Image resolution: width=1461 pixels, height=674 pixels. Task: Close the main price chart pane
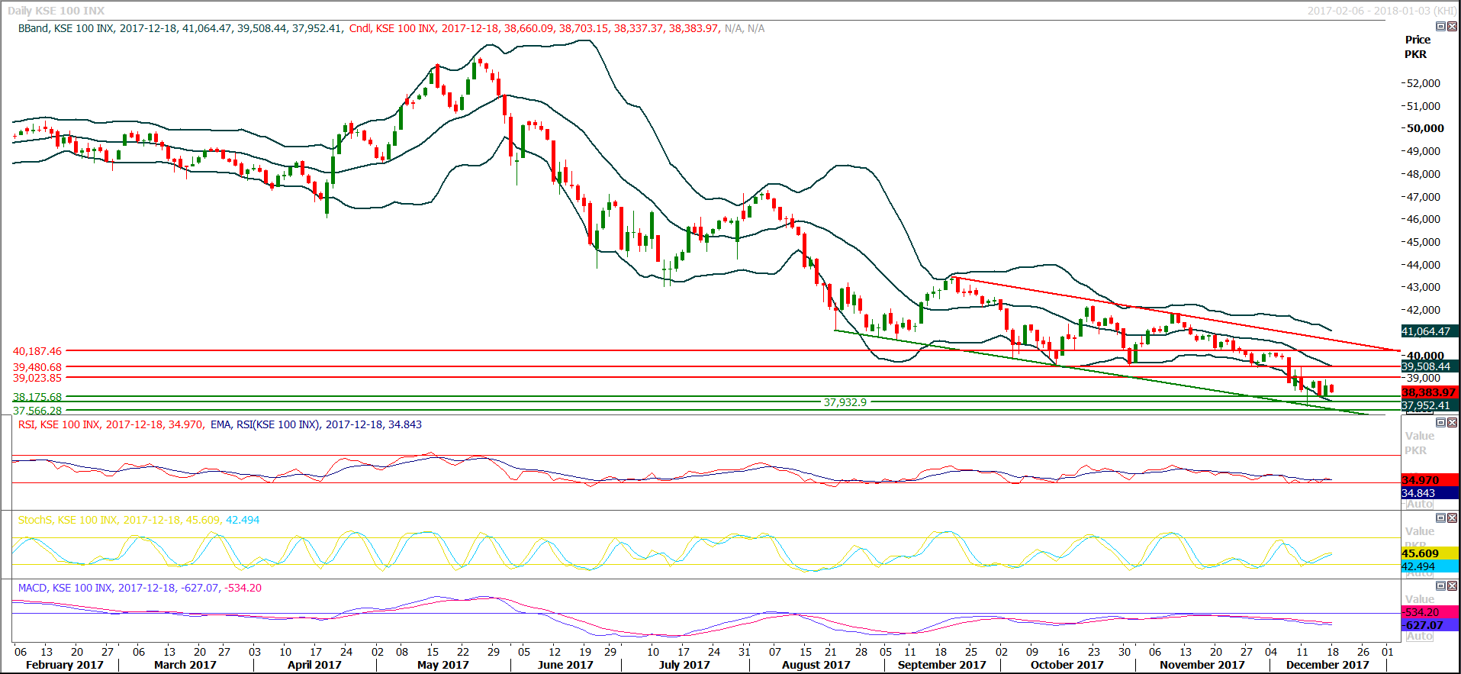click(x=1452, y=27)
